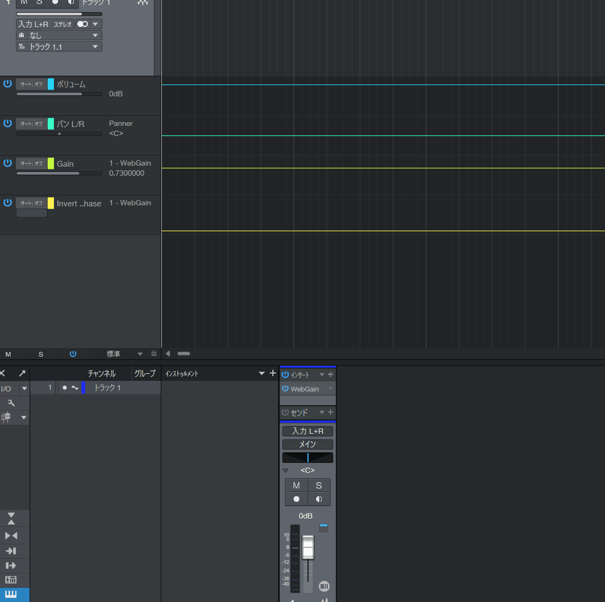
Task: Click the timeline scroll-left arrow
Action: 168,353
